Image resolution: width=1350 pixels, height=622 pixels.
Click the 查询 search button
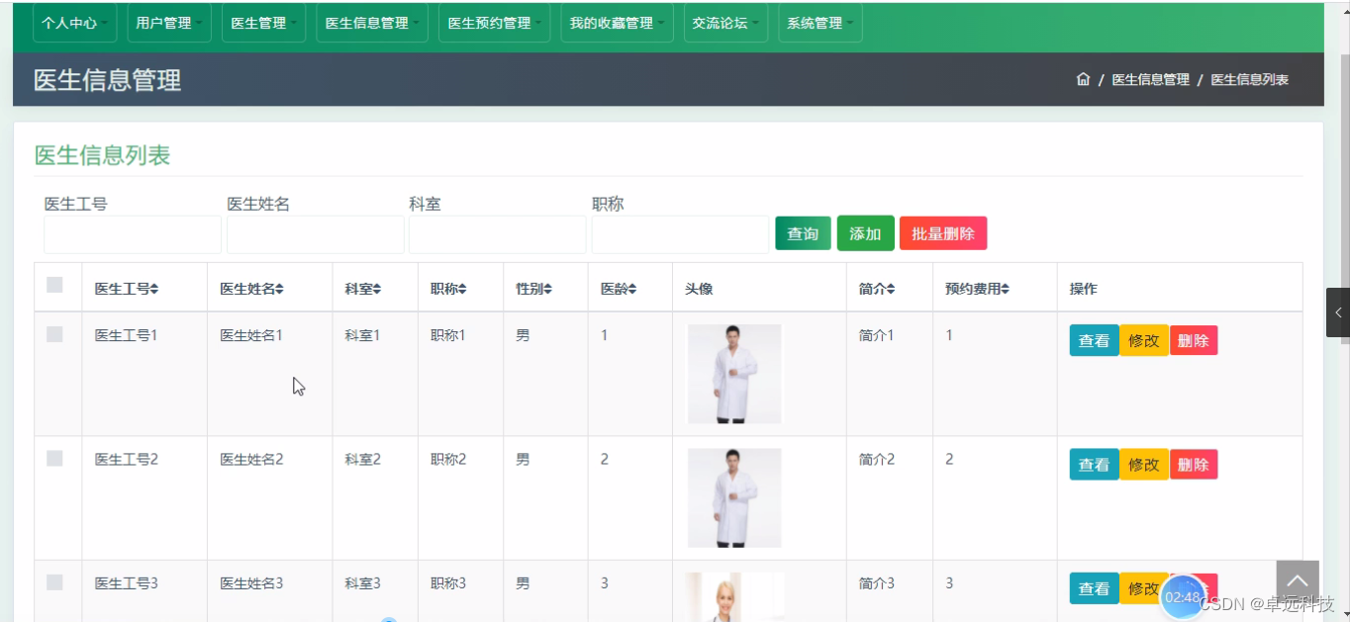coord(803,233)
